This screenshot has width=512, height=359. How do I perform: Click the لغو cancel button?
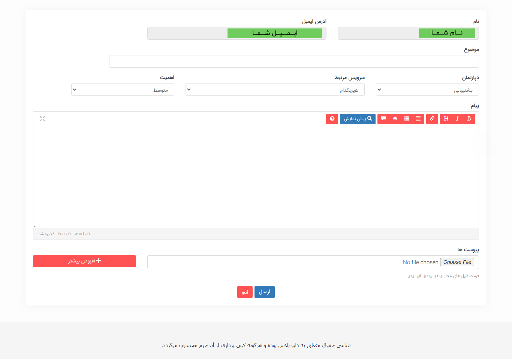tap(245, 292)
